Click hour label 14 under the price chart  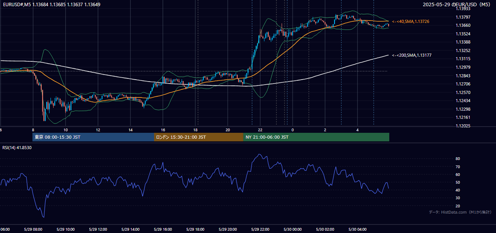pyautogui.click(x=130, y=130)
